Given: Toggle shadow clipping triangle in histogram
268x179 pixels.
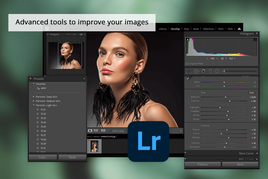Looking at the screenshot, I should coord(188,39).
